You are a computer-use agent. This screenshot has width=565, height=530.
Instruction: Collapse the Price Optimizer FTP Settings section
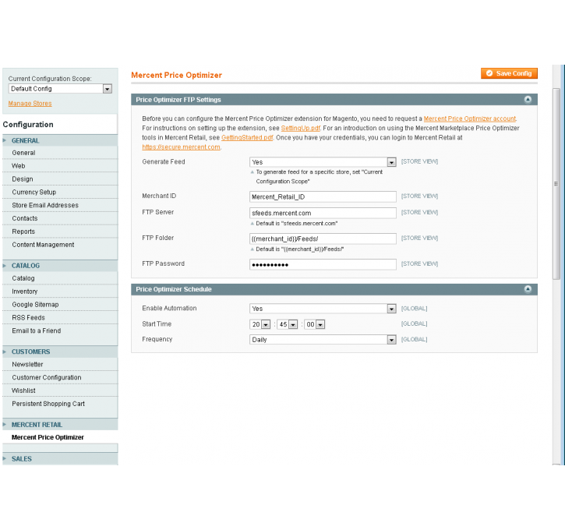pos(528,100)
